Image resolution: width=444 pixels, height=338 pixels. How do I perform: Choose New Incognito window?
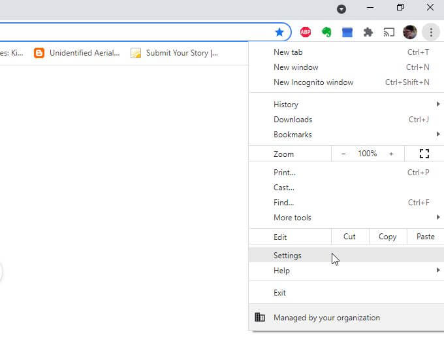pos(313,82)
